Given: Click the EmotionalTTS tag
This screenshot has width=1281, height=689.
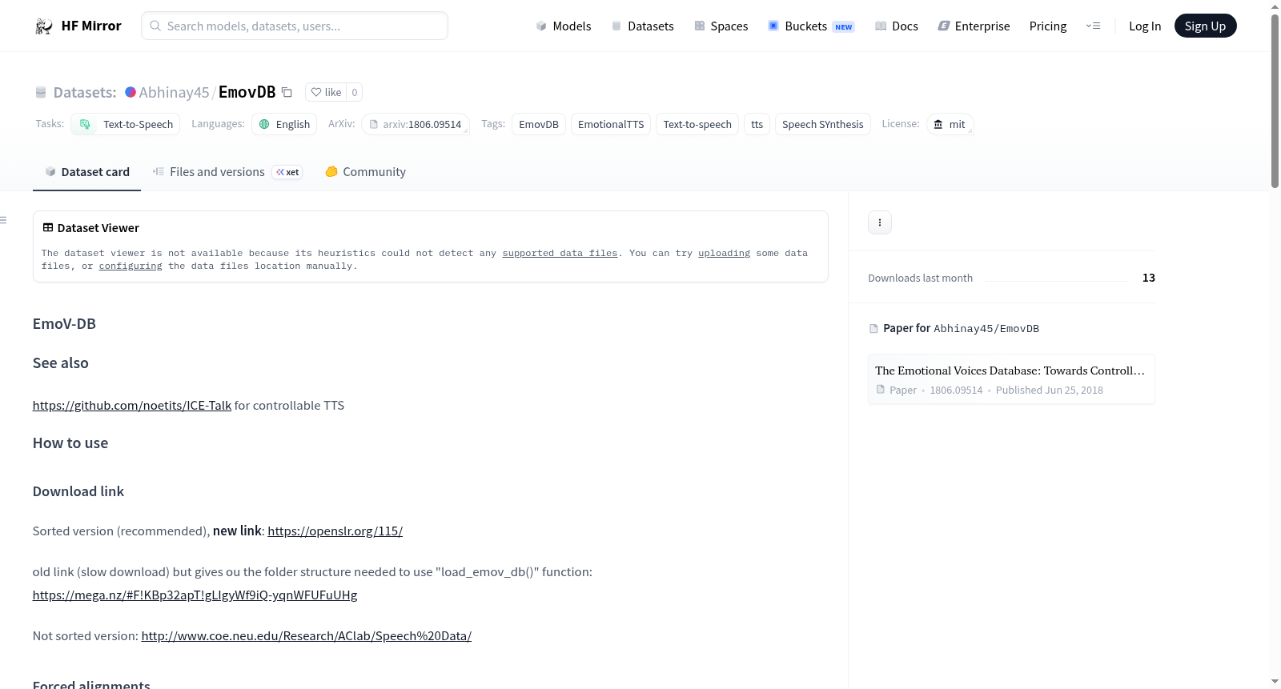Looking at the screenshot, I should point(611,124).
